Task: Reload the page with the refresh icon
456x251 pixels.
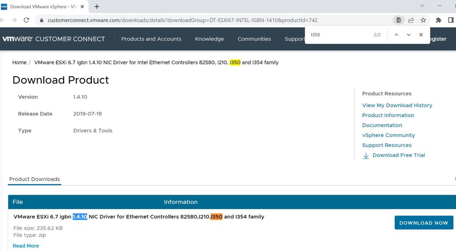Action: point(26,20)
